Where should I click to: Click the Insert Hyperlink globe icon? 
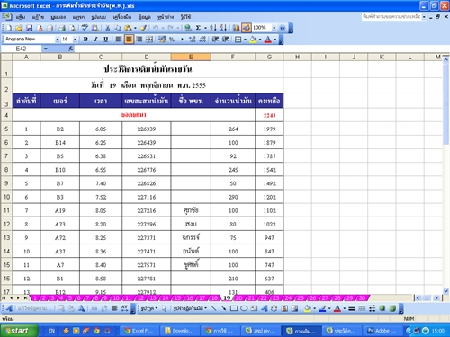pyautogui.click(x=188, y=28)
